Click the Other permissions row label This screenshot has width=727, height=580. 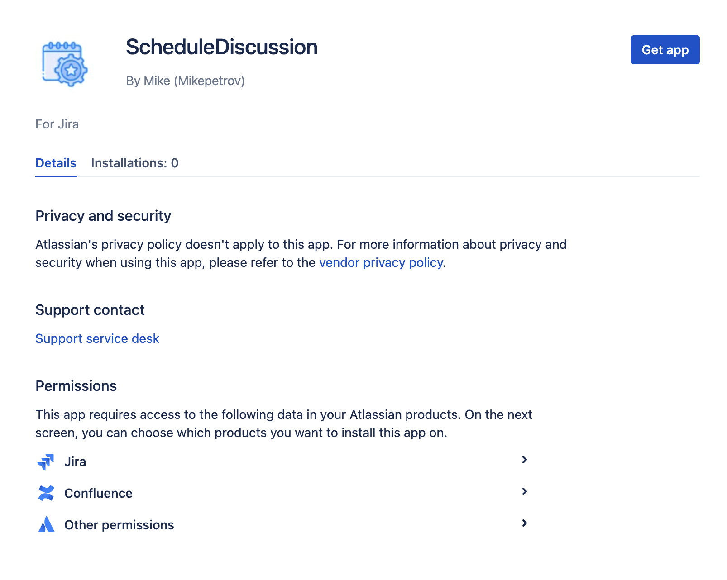119,525
